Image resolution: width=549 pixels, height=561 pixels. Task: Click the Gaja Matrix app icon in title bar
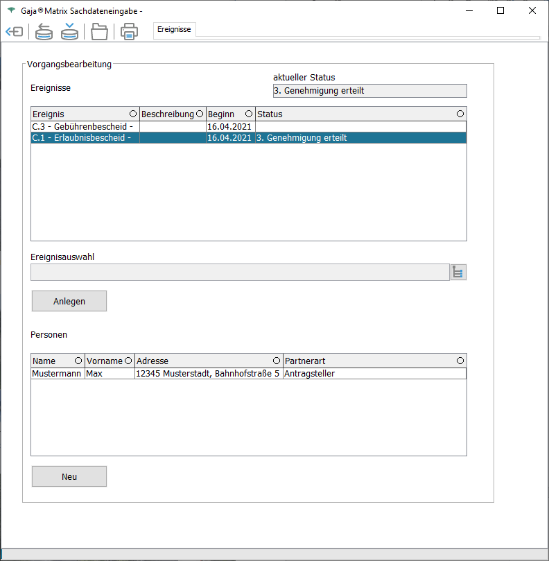tap(10, 11)
